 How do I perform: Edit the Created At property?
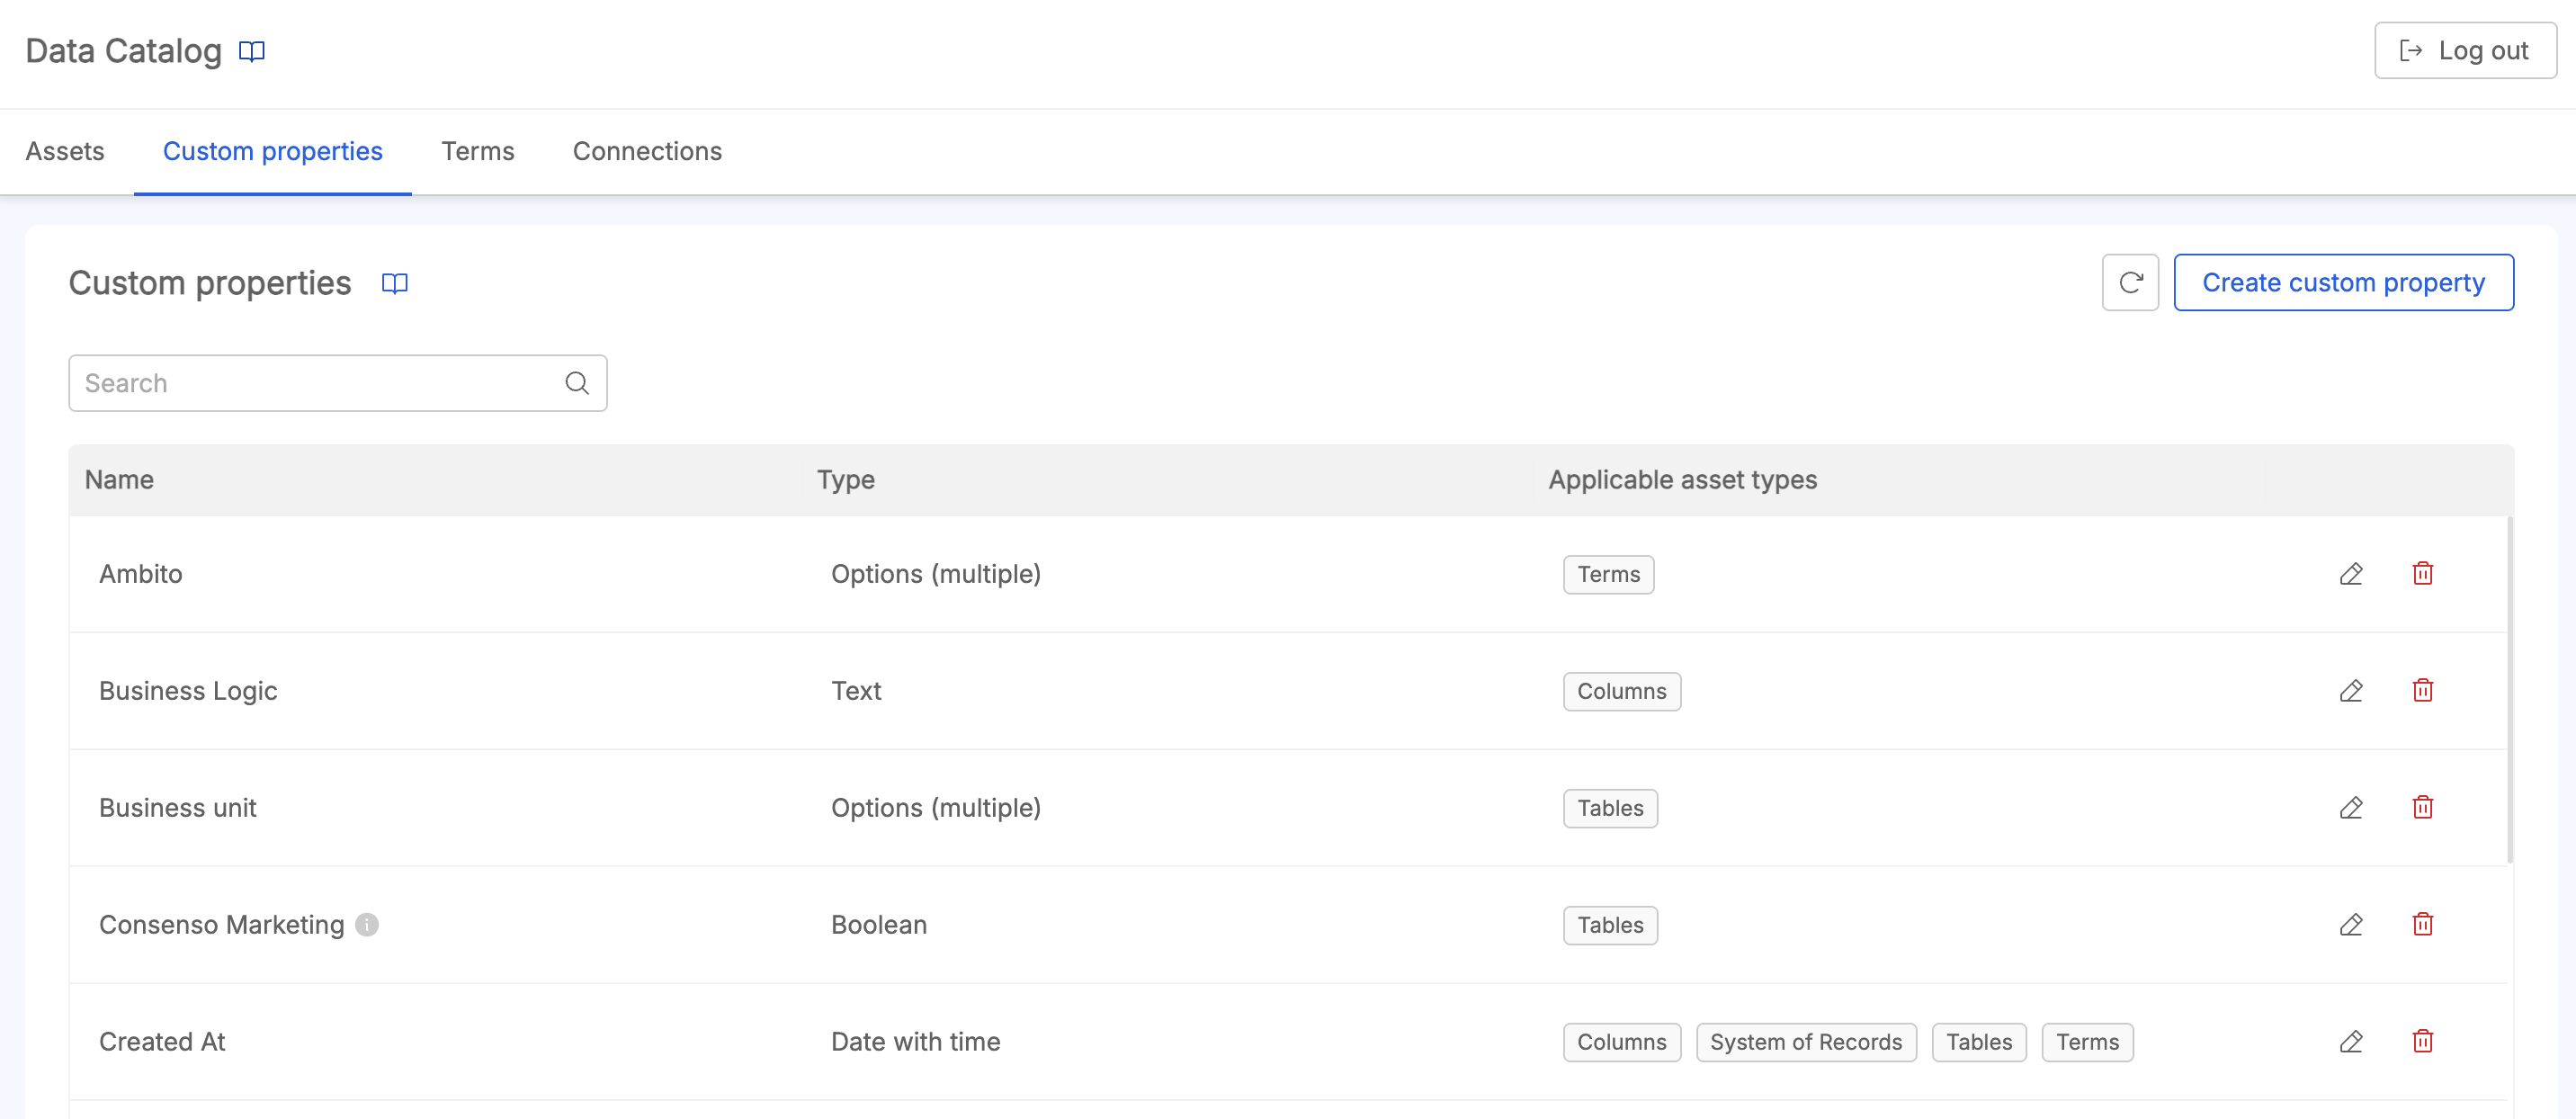pos(2351,1042)
